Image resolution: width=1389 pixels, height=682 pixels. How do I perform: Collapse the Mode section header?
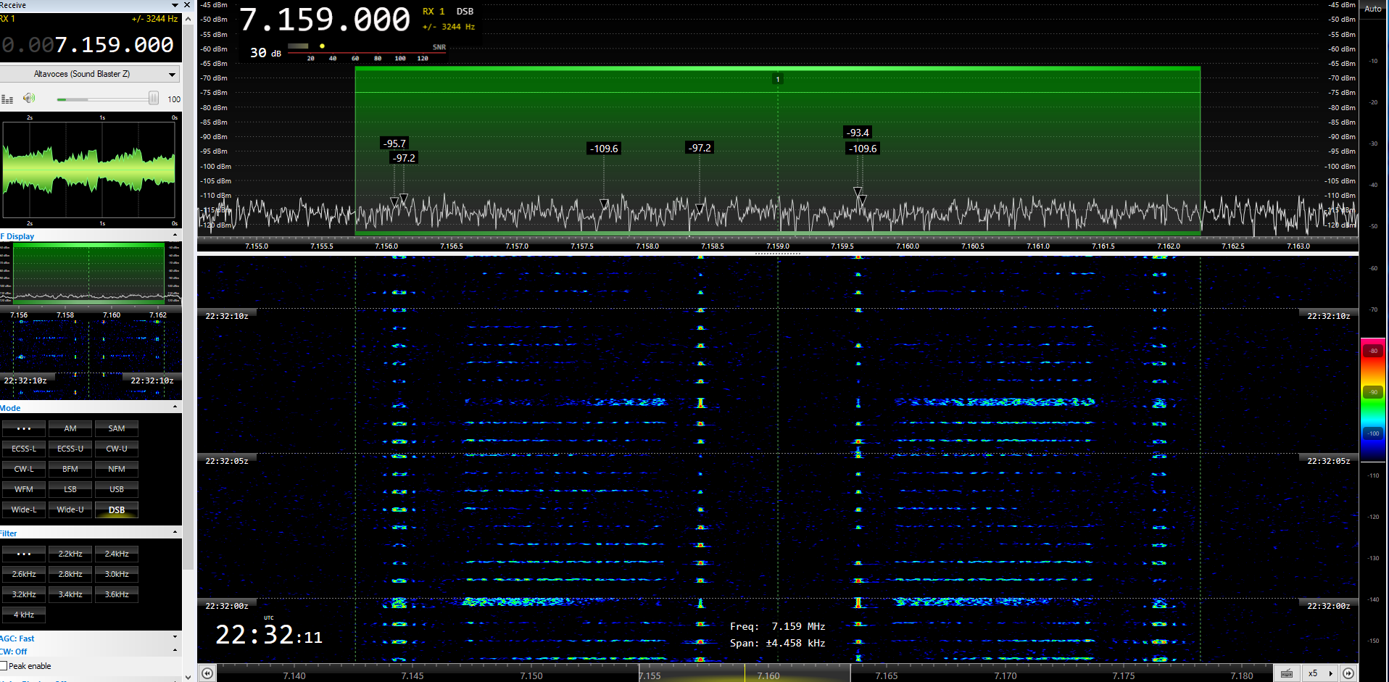click(x=175, y=407)
